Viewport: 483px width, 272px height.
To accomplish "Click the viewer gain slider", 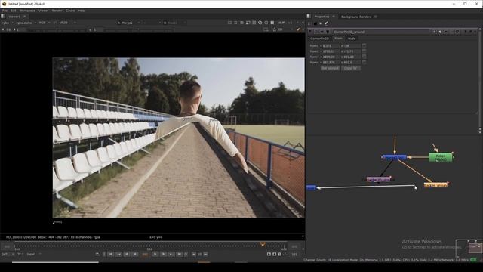I will [x=57, y=30].
